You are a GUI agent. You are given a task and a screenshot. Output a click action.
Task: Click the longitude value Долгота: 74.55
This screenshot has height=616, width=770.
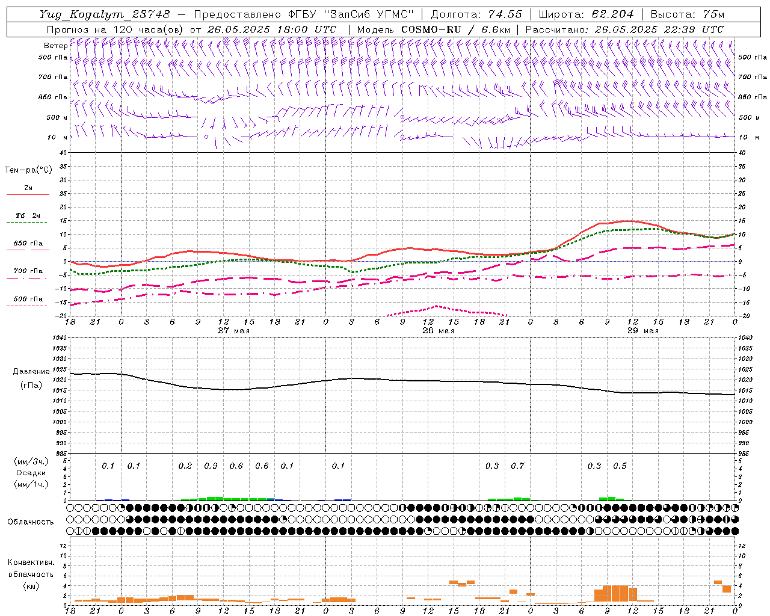point(476,14)
